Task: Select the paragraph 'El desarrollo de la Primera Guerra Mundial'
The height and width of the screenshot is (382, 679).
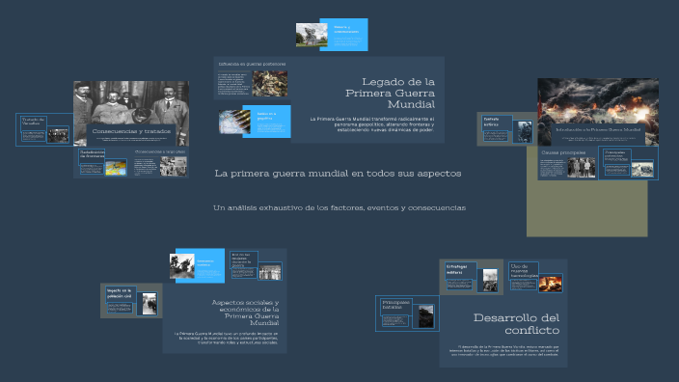Action: pos(504,350)
